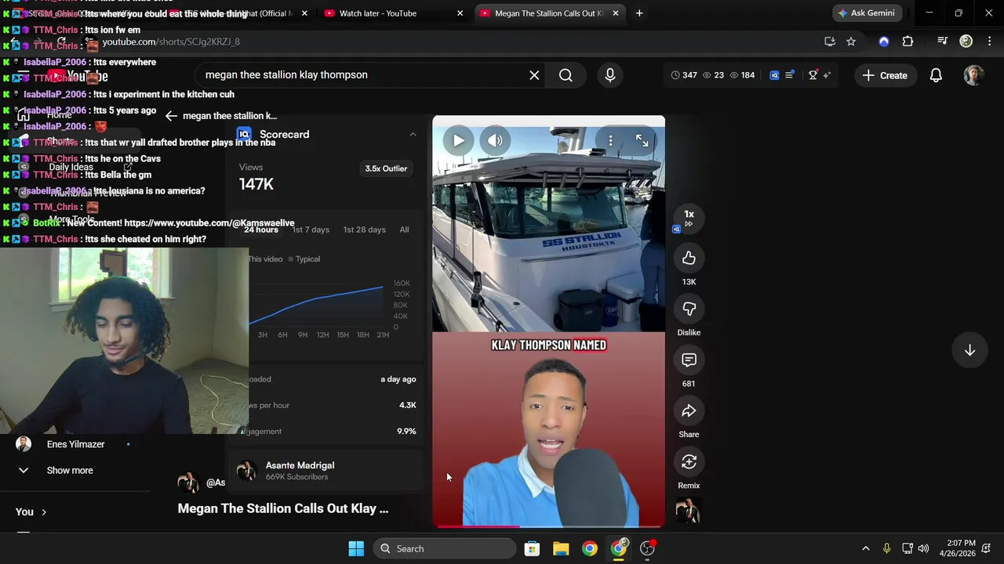Open the volume tray icon
The height and width of the screenshot is (564, 1004).
click(923, 548)
